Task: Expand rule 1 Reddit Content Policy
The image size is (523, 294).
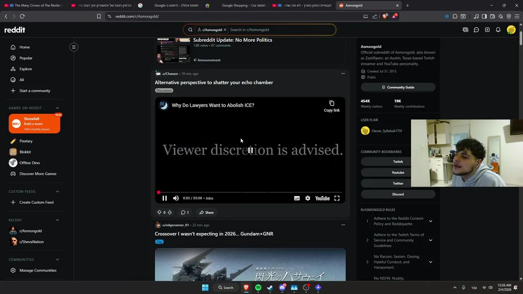Action: pos(430,221)
